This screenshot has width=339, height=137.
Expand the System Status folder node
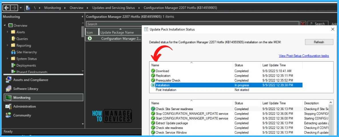(x=7, y=59)
